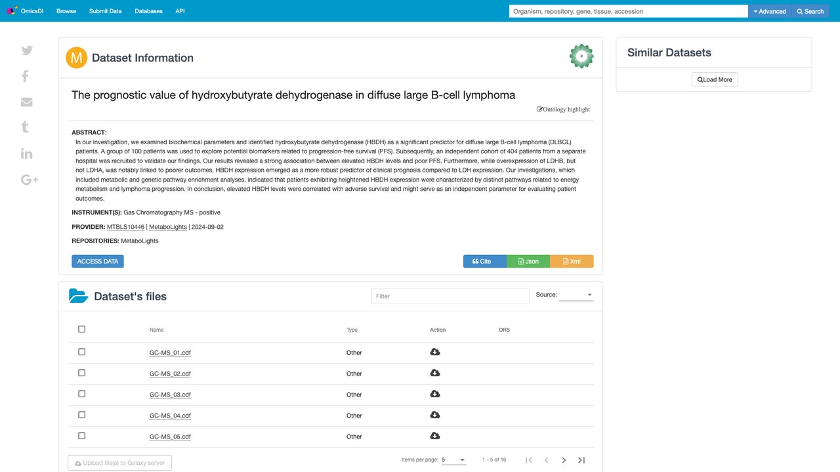Screen dimensions: 840x472
Task: Open the Source dropdown
Action: [x=576, y=295]
